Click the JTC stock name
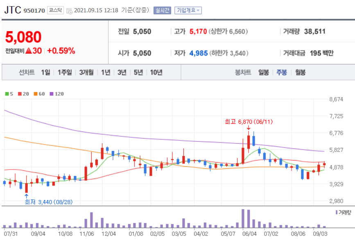This screenshot has height=240, width=355. (x=13, y=9)
